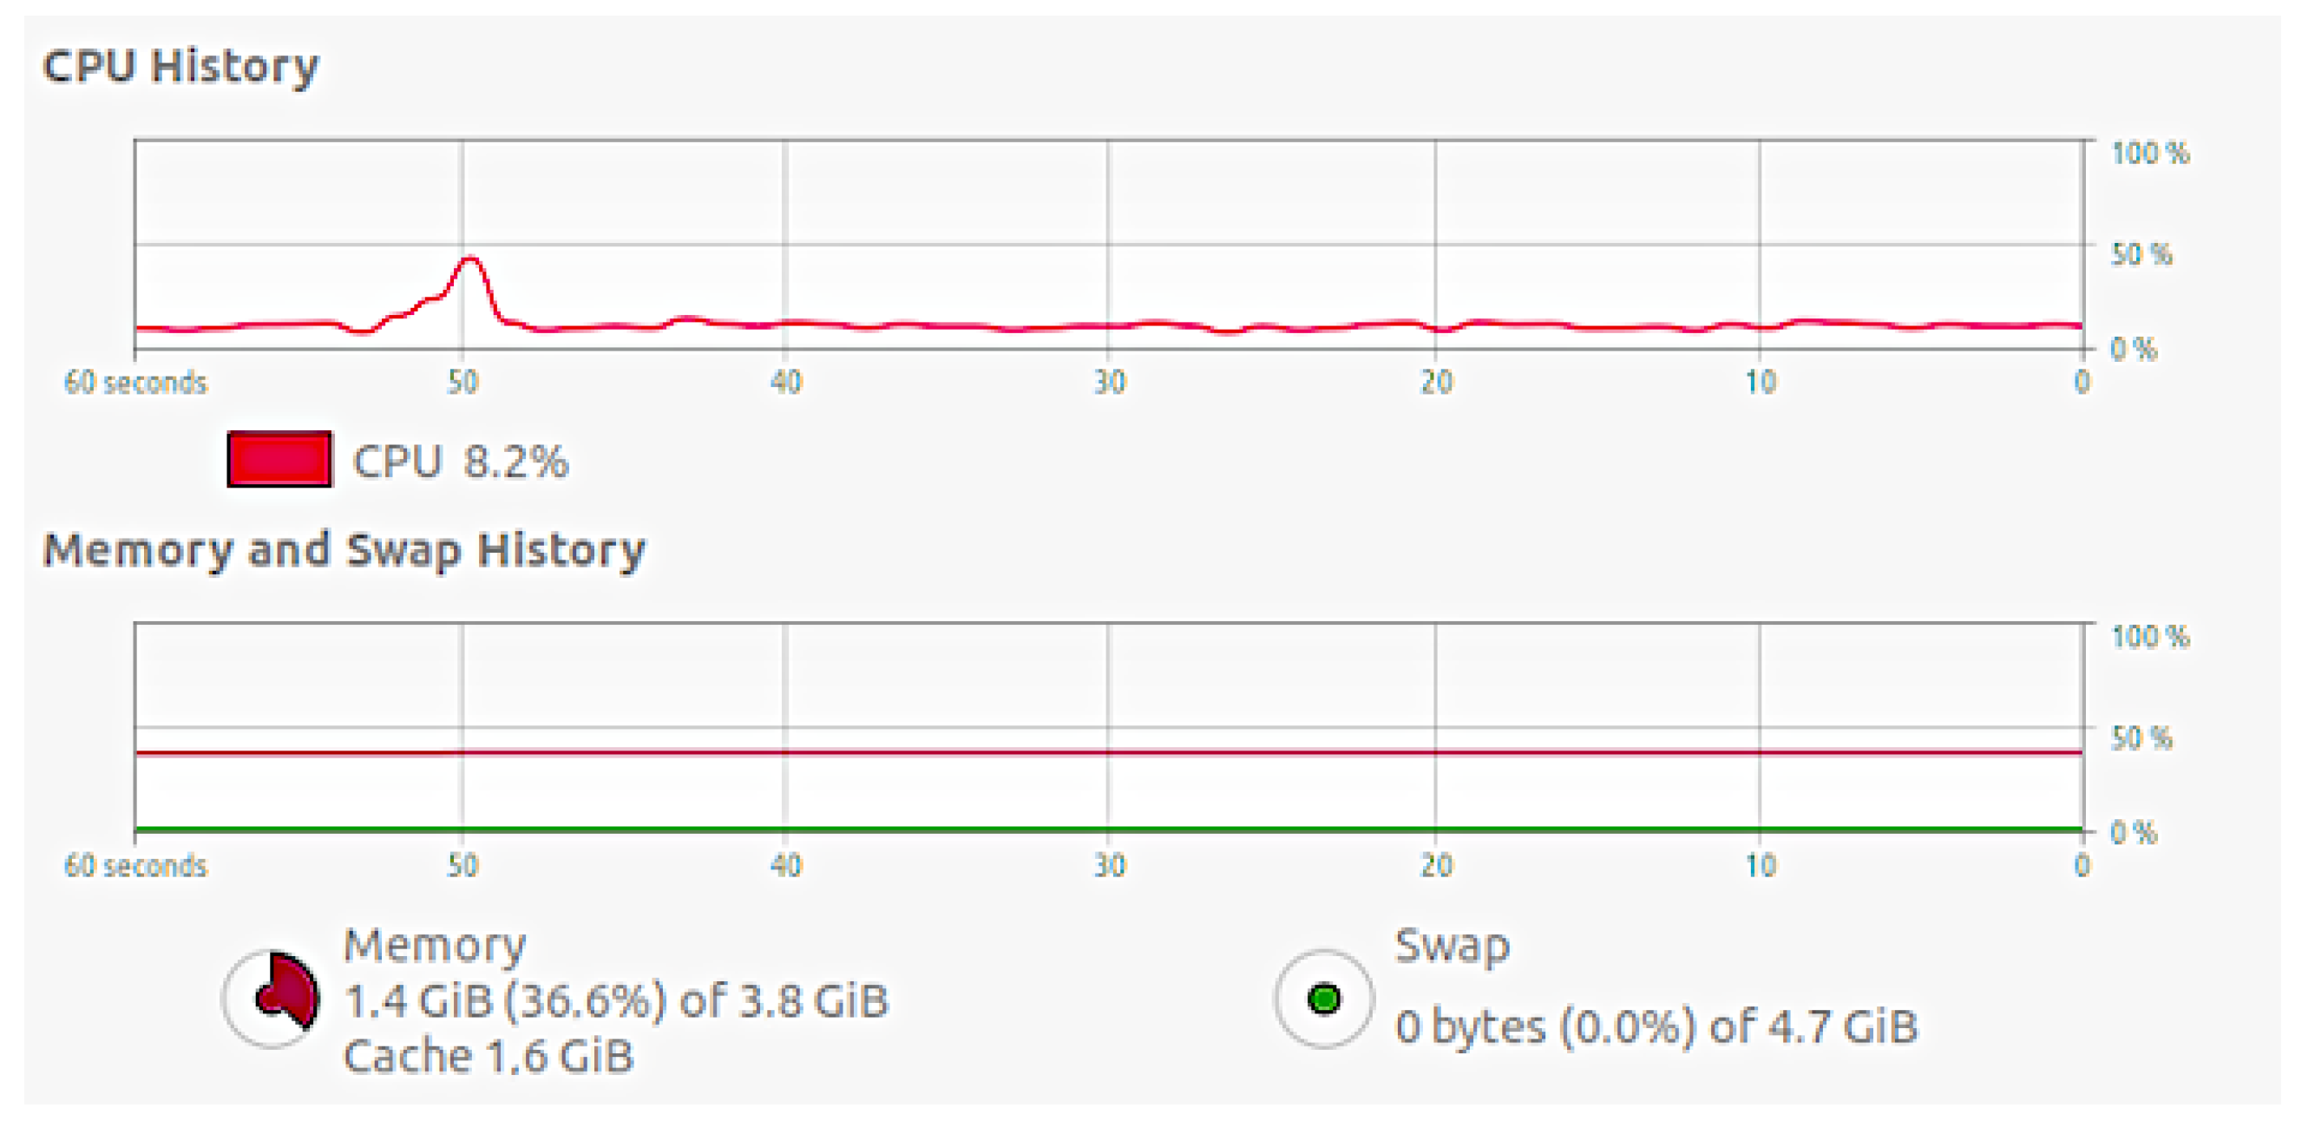
Task: Click the CPU History heading
Action: pos(180,67)
